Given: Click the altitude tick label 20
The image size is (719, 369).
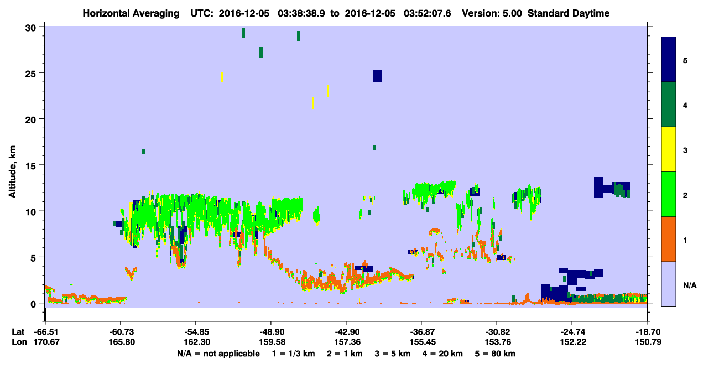Looking at the screenshot, I should pos(32,119).
